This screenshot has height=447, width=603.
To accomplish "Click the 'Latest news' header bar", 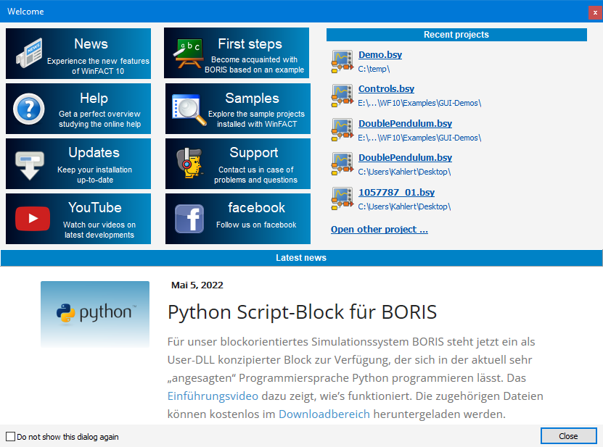I will click(301, 258).
